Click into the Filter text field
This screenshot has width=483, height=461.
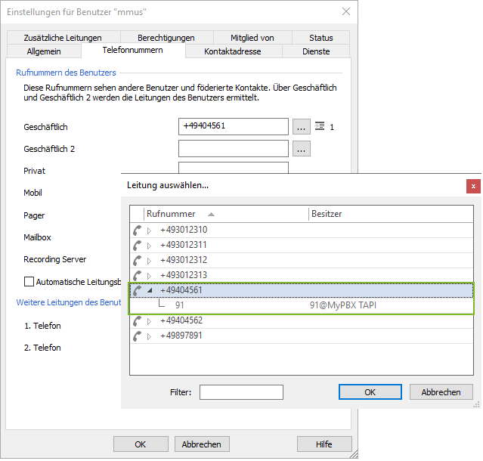point(240,392)
